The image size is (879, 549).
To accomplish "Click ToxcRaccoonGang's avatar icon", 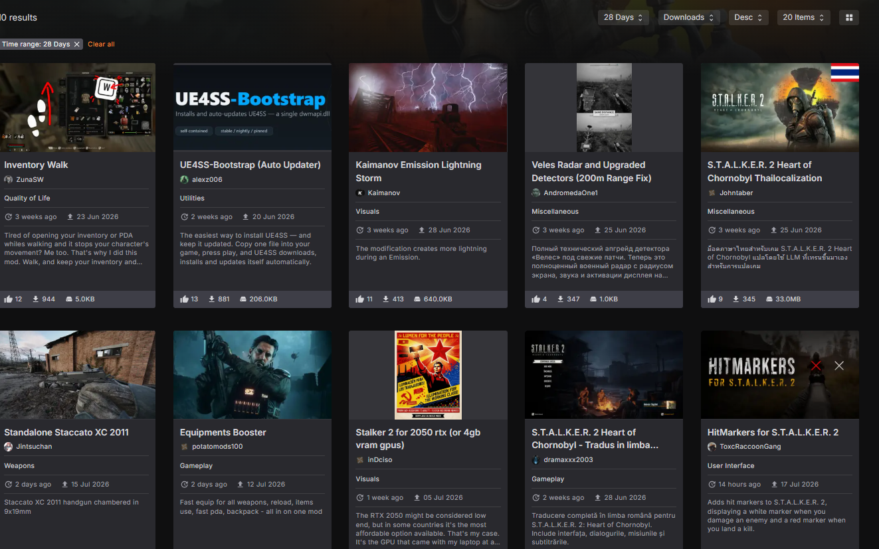I will (712, 447).
